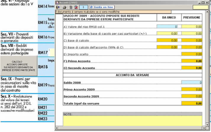Image resolution: width=211 pixels, height=132 pixels.
Task: Select the Secondo Acconto 2009 amount field
Action: [192, 96]
